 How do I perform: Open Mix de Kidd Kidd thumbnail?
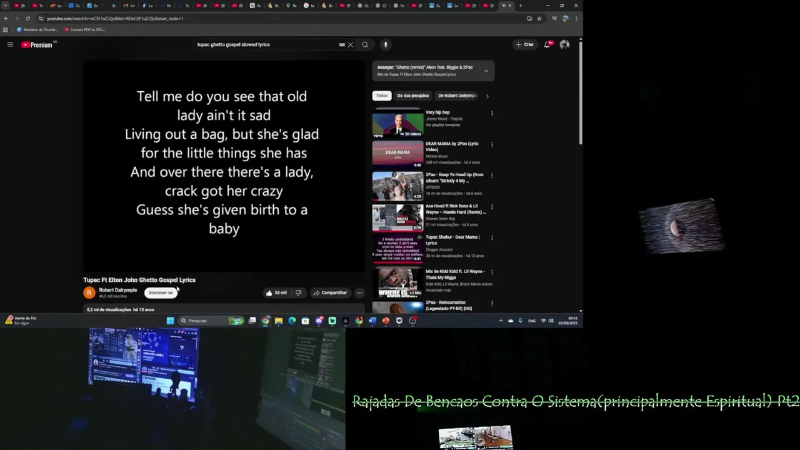coord(397,282)
